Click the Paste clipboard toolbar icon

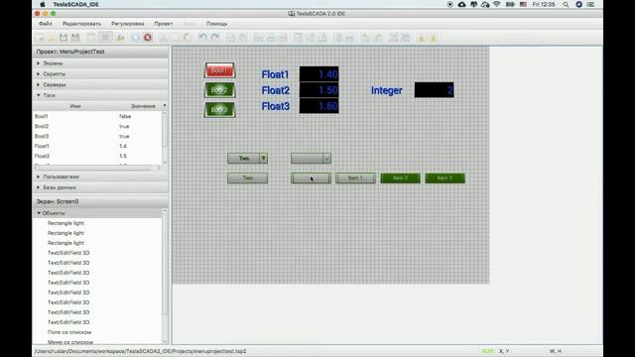click(x=188, y=38)
